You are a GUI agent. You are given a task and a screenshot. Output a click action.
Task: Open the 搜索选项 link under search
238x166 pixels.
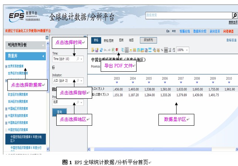233,22
